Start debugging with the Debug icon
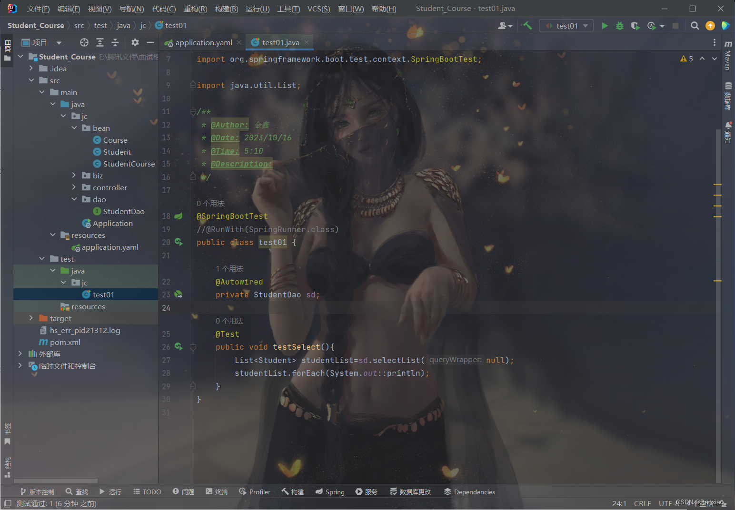735x510 pixels. (x=619, y=25)
